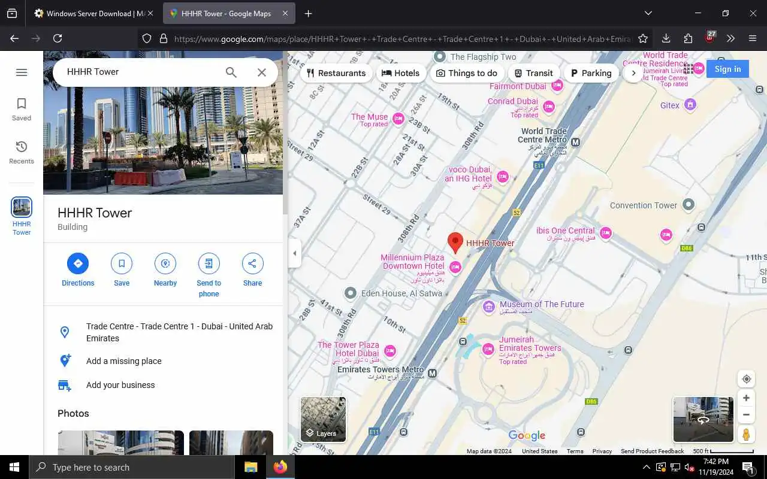Search Nearby HHHR Tower
This screenshot has width=767, height=479.
[165, 270]
